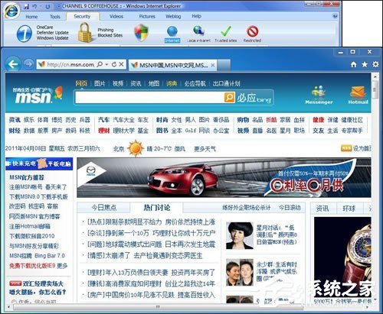Click the undo arrow in quick access bar
The image size is (383, 314).
(35, 6)
